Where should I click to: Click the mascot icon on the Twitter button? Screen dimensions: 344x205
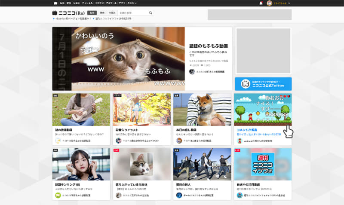tap(246, 84)
